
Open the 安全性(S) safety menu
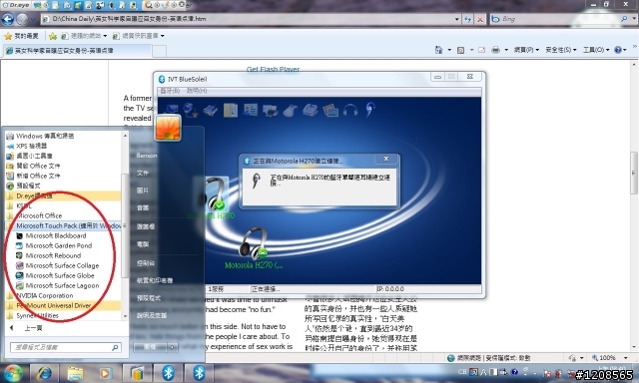point(561,50)
